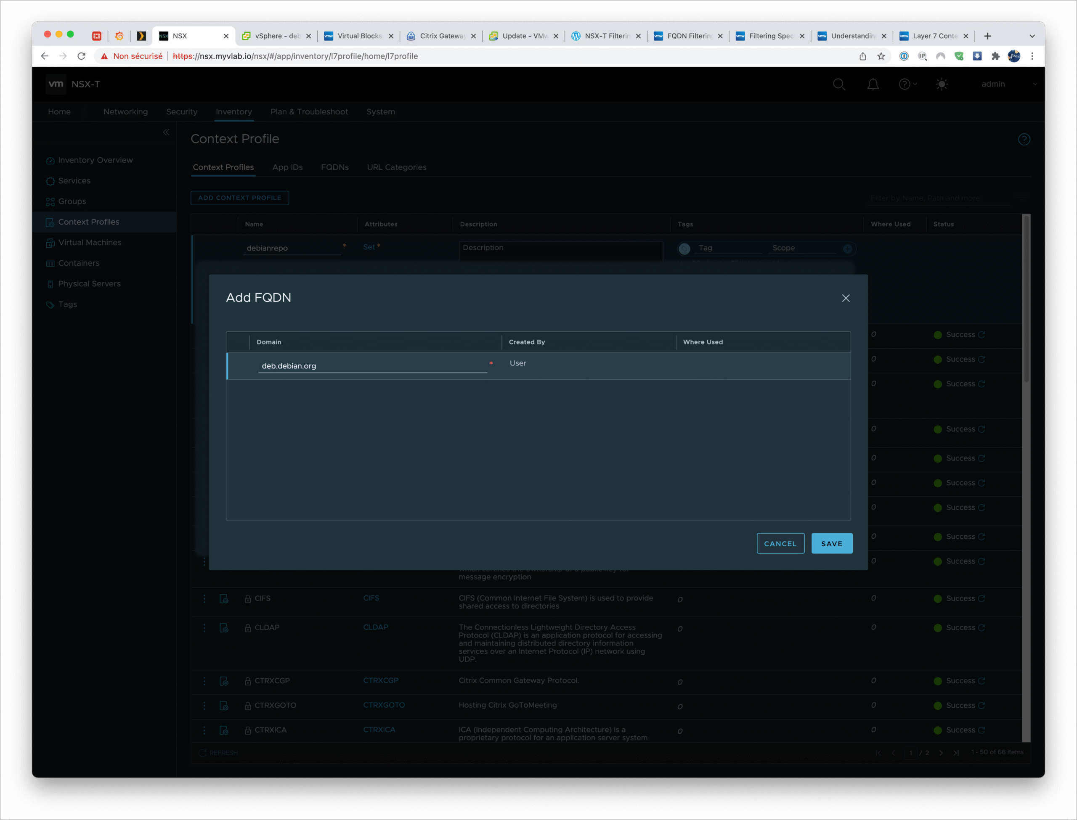The height and width of the screenshot is (820, 1077).
Task: Click the page's vertical scrollbar
Action: 1026,298
